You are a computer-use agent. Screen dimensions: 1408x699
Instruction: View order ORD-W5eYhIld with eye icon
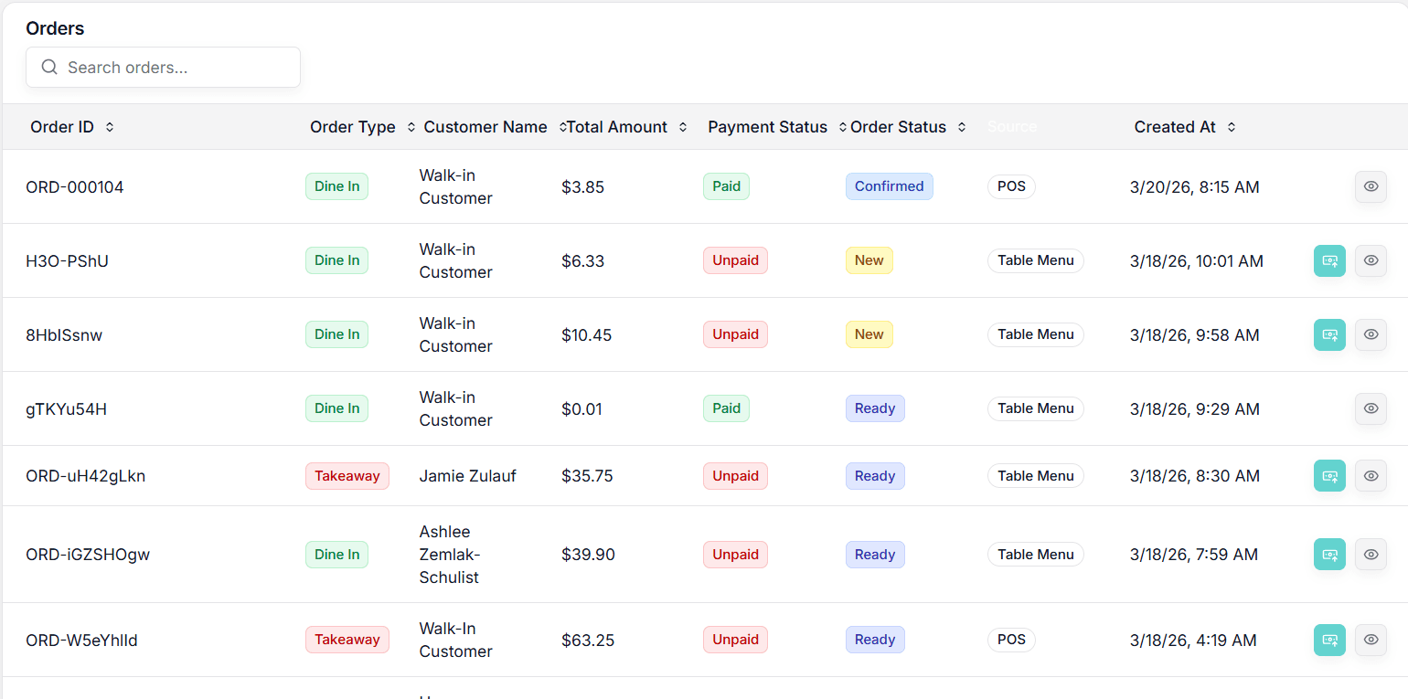point(1371,640)
